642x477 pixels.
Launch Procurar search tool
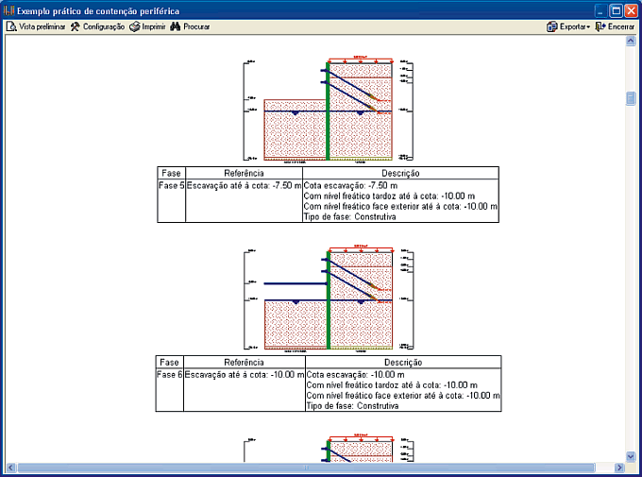pos(189,26)
